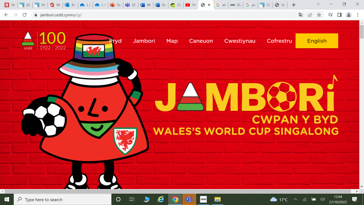Viewport: 364px width, 205px height.
Task: Switch the site language to English
Action: point(317,41)
